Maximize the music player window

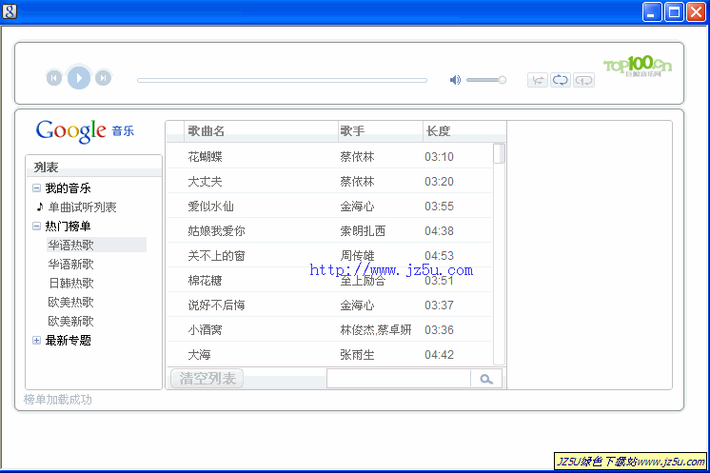click(x=674, y=11)
